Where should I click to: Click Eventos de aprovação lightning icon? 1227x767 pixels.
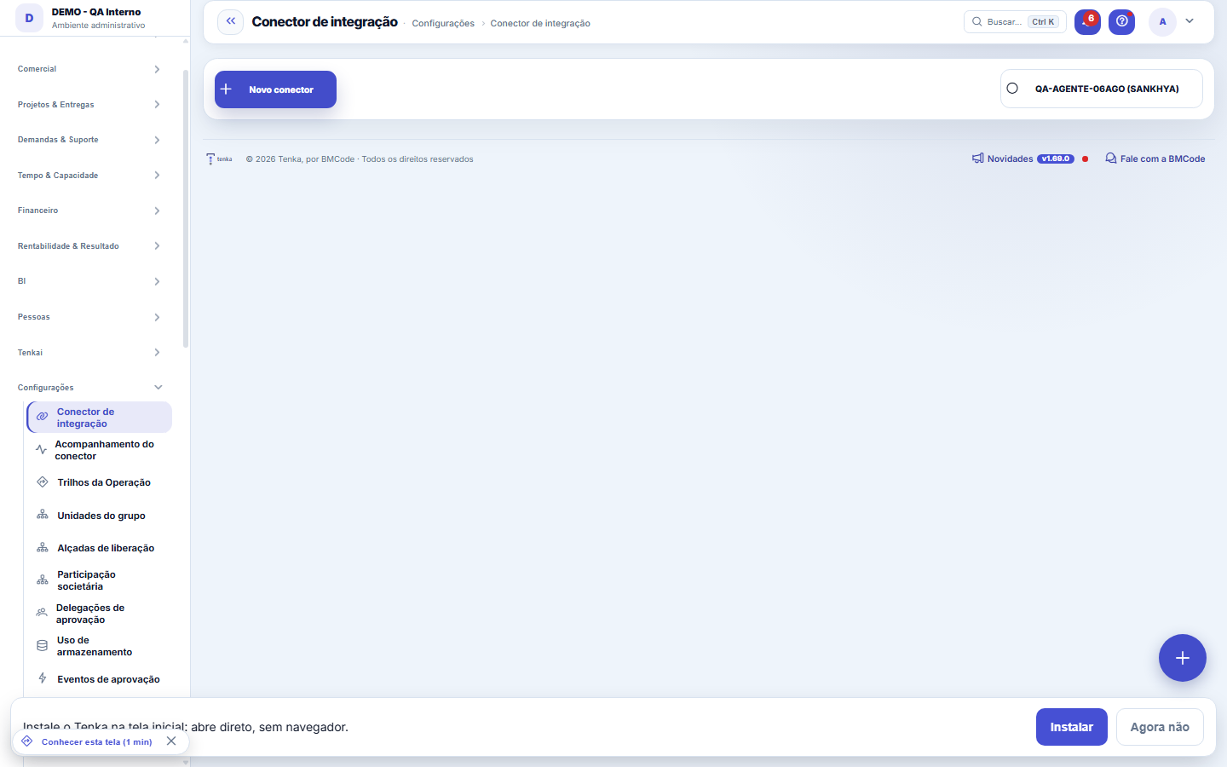coord(42,679)
